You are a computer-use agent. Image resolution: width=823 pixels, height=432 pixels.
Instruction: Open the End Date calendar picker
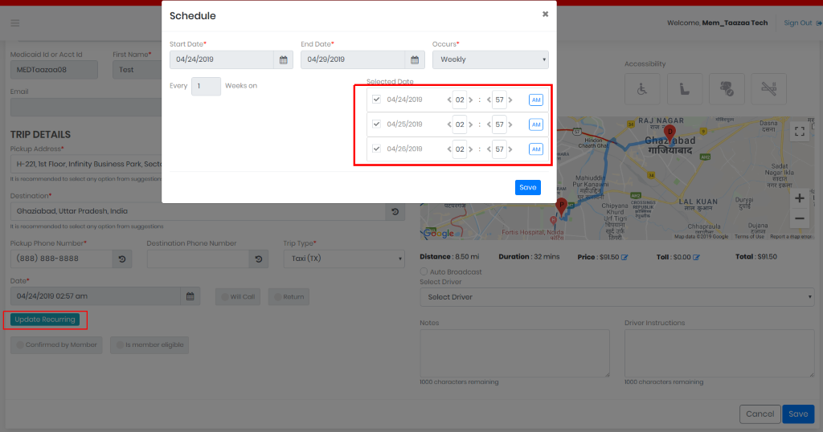click(x=415, y=59)
